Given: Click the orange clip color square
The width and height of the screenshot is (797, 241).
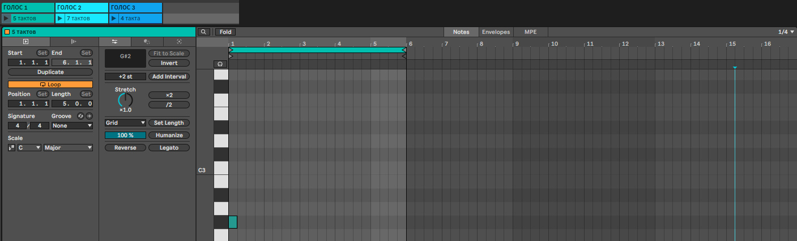Looking at the screenshot, I should (7, 32).
